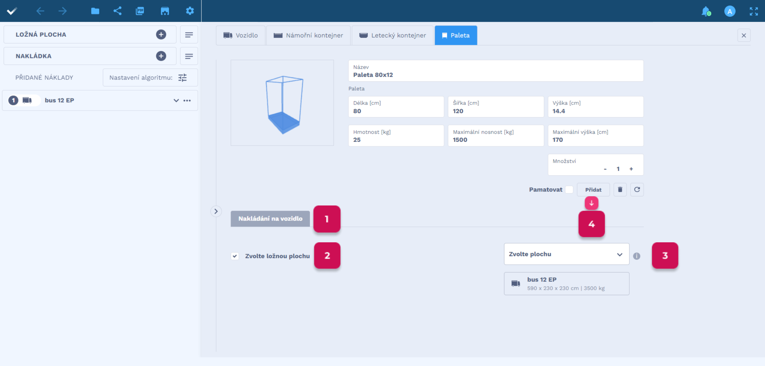This screenshot has width=765, height=366.
Task: Click the Přidat button
Action: point(593,189)
